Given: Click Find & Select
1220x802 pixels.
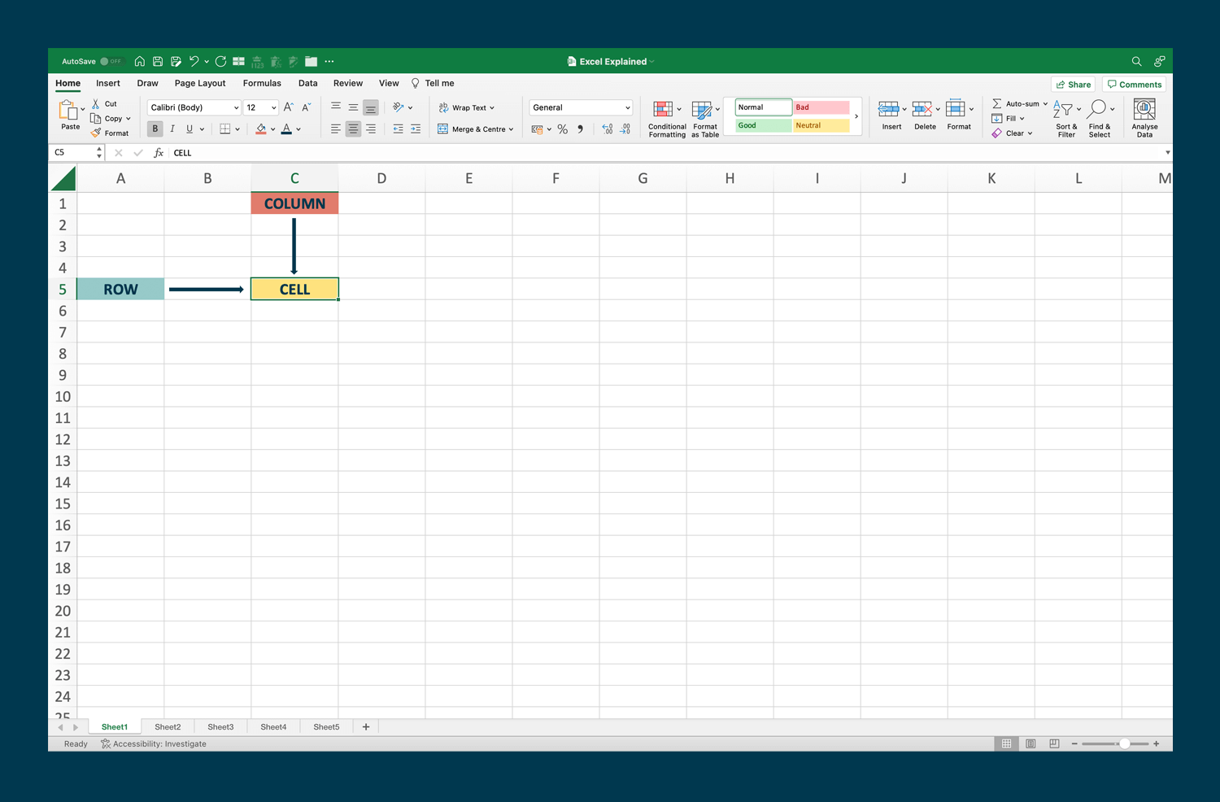Looking at the screenshot, I should 1100,116.
